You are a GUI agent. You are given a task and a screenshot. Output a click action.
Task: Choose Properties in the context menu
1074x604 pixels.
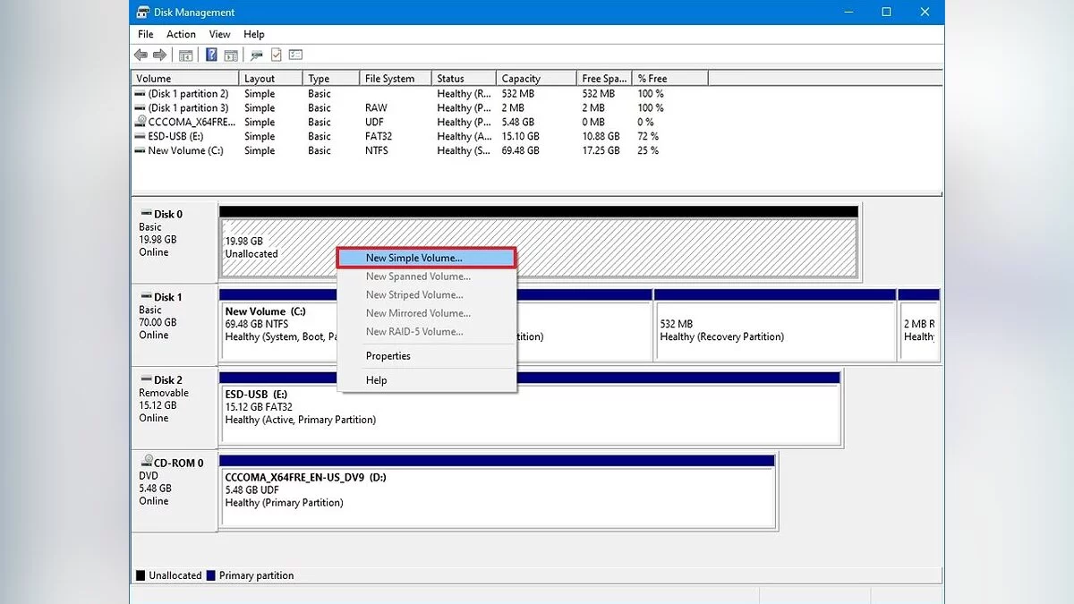388,356
